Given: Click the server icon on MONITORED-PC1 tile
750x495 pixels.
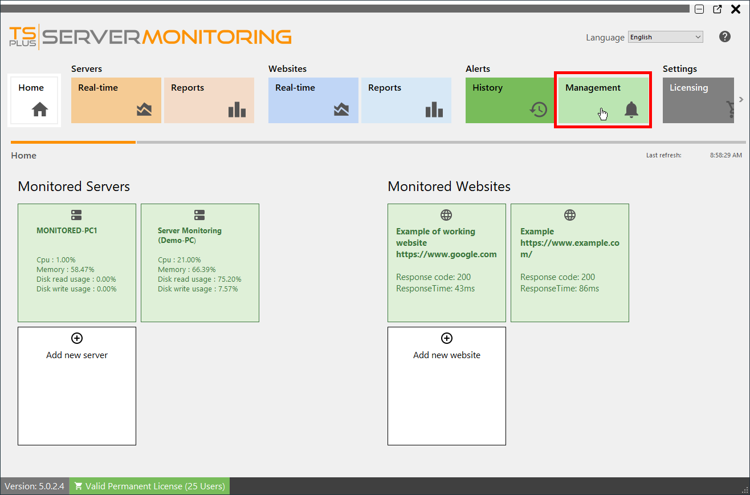Looking at the screenshot, I should pos(77,215).
